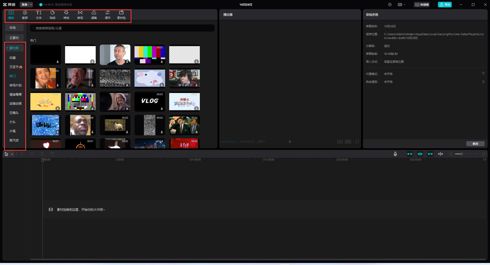
Task: Open the 特效 (Effects) panel
Action: [x=66, y=15]
